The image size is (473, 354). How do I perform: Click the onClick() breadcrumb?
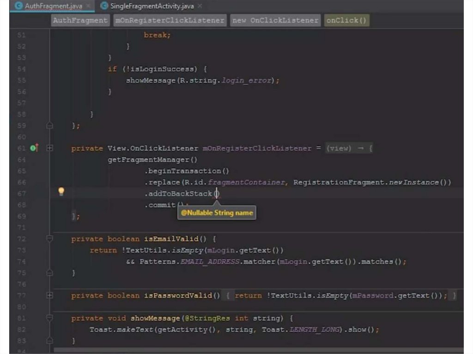[x=346, y=20]
